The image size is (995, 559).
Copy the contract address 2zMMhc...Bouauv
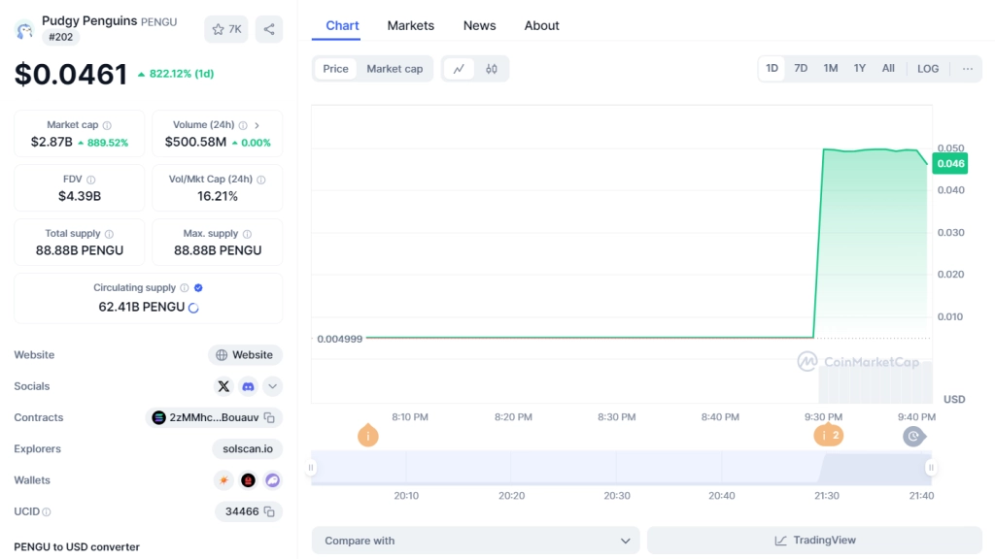click(x=270, y=417)
